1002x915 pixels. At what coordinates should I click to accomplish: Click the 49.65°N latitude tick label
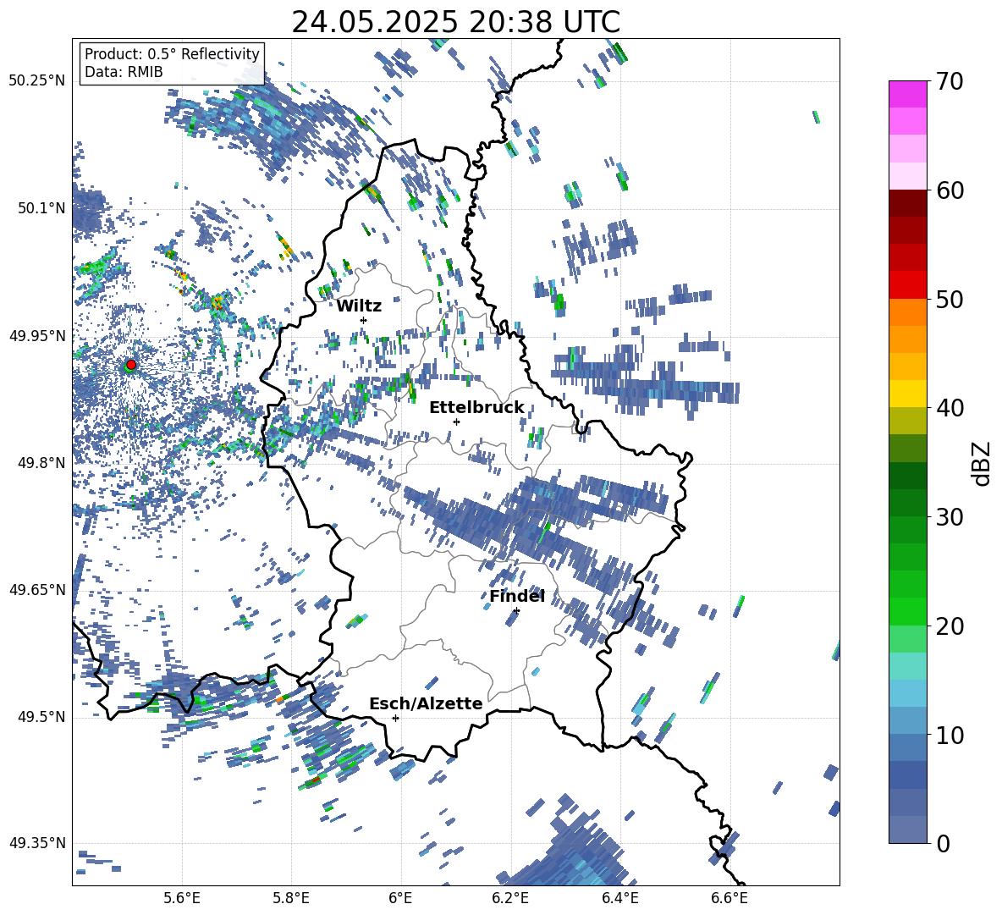point(37,589)
